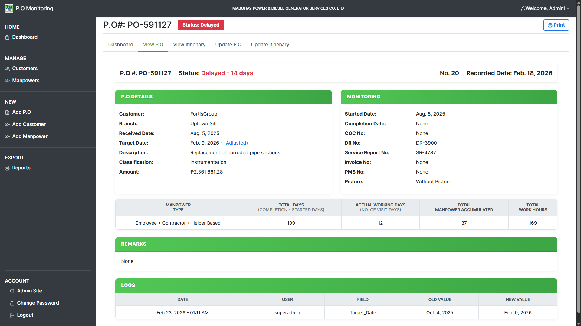Click the Manpowers person icon

tap(7, 81)
